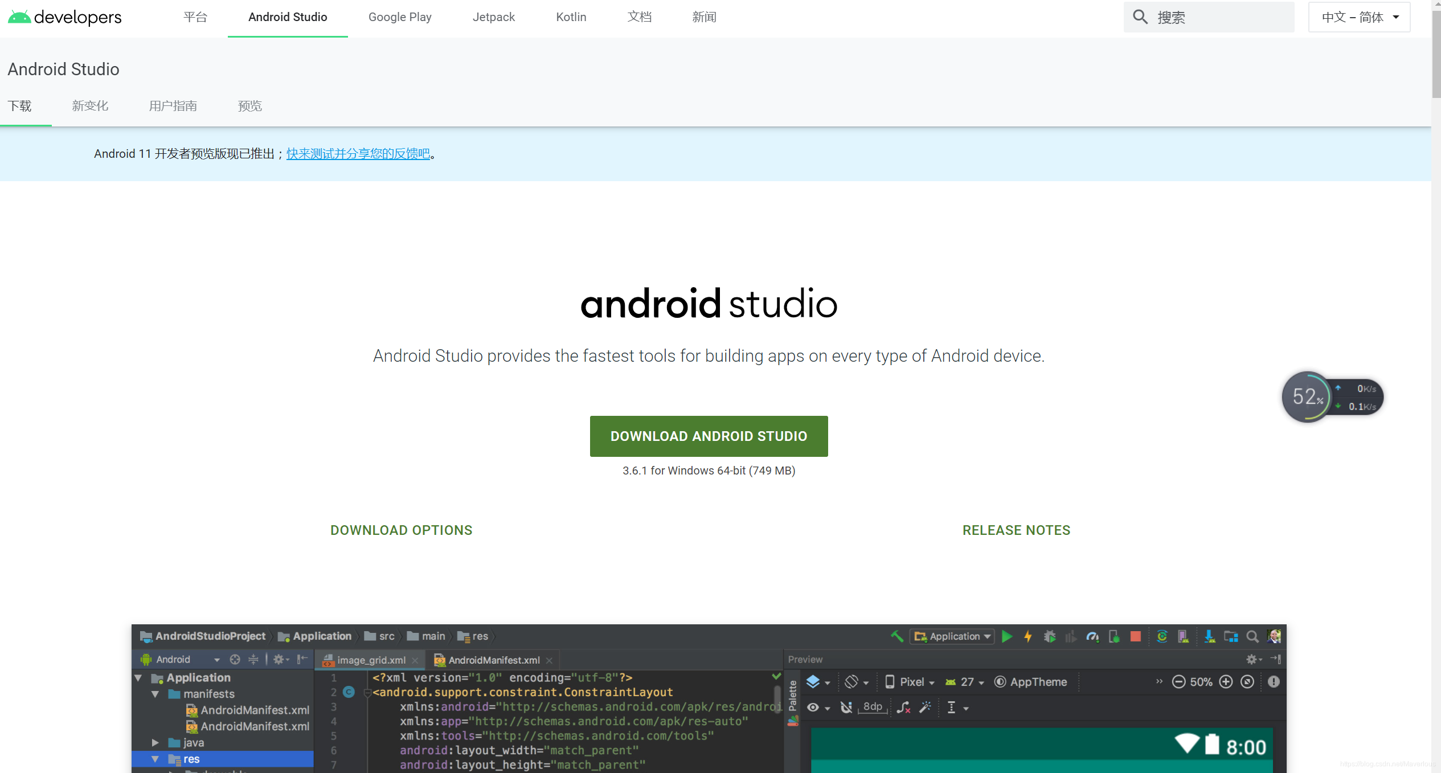The height and width of the screenshot is (773, 1441).
Task: Click the Debug bug icon in screenshot
Action: click(x=1049, y=636)
